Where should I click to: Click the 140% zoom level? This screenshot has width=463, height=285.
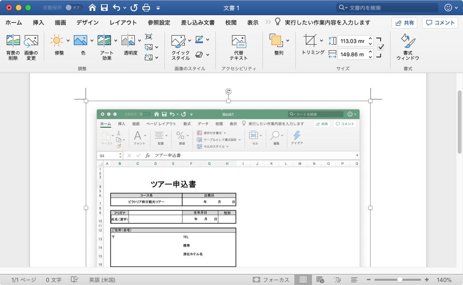(444, 280)
